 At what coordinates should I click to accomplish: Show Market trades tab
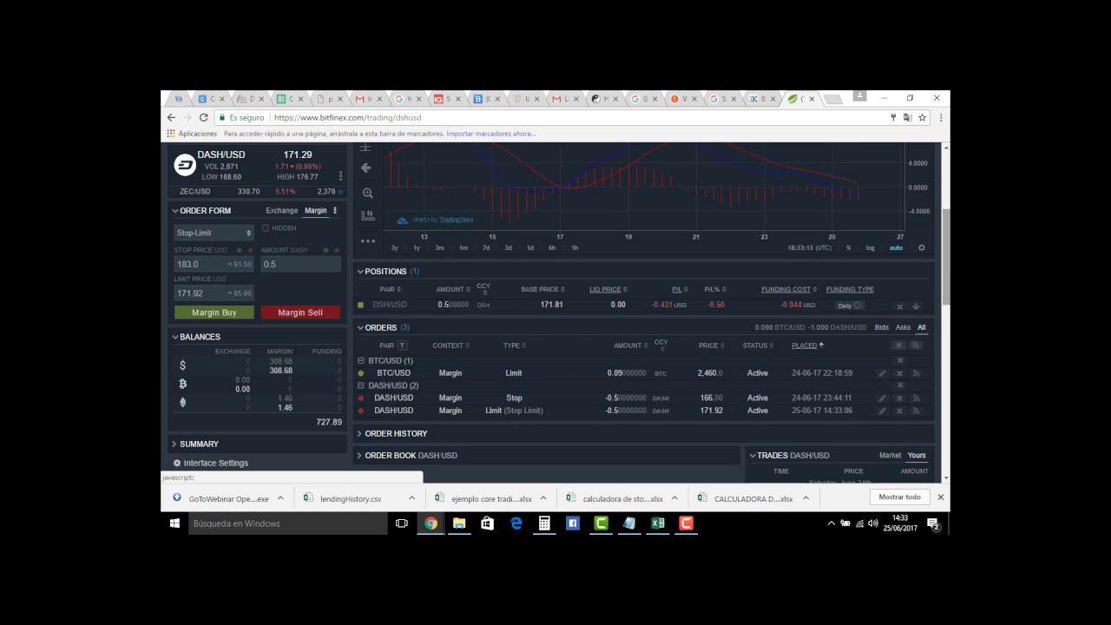coord(891,456)
